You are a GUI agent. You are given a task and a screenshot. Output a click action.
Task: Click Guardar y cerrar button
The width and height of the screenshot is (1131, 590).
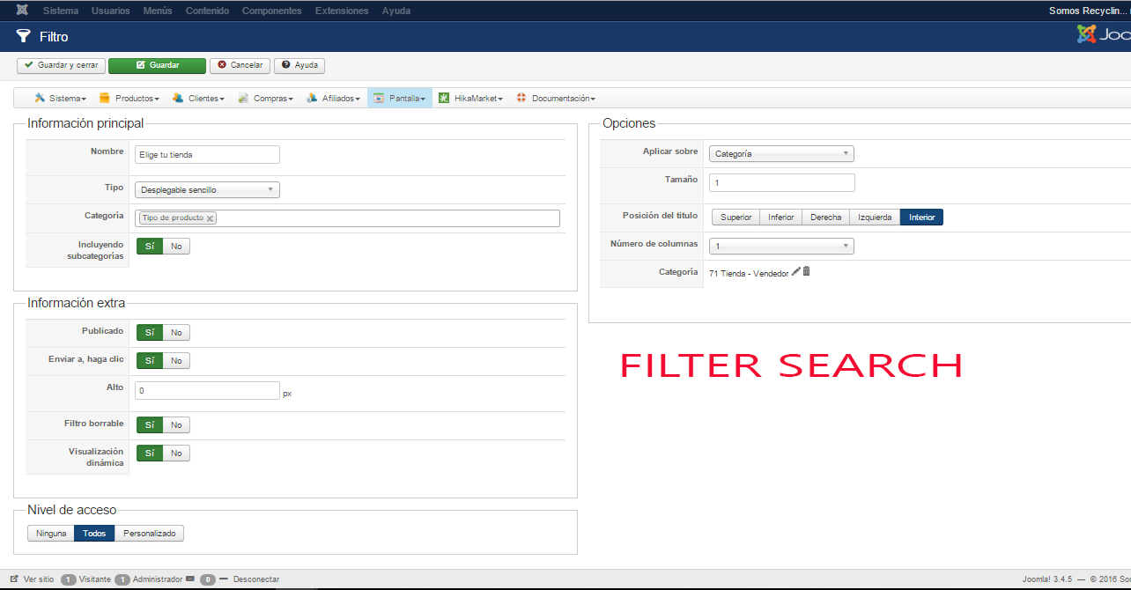coord(61,65)
